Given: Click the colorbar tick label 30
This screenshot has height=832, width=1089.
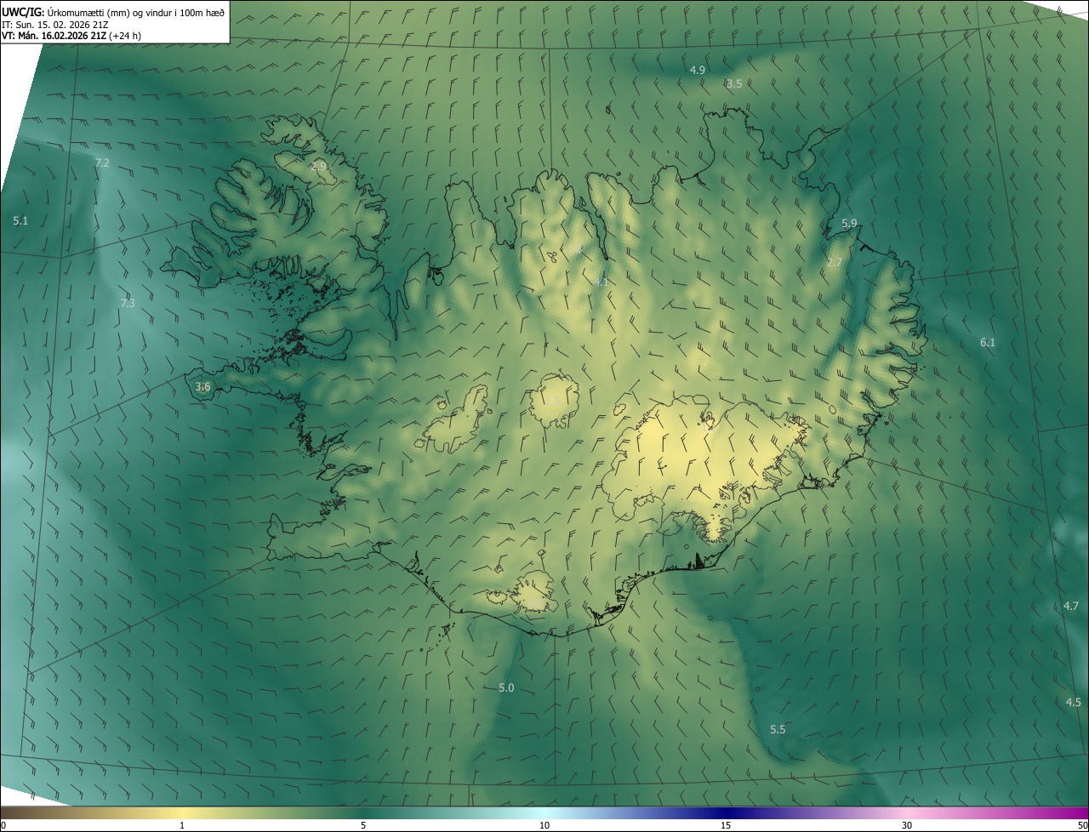Looking at the screenshot, I should pyautogui.click(x=907, y=826).
